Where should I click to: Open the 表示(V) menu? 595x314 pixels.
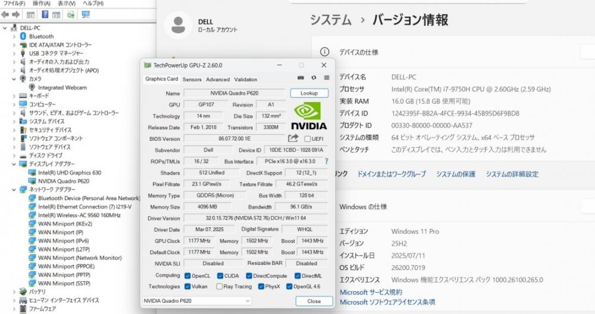pyautogui.click(x=67, y=4)
